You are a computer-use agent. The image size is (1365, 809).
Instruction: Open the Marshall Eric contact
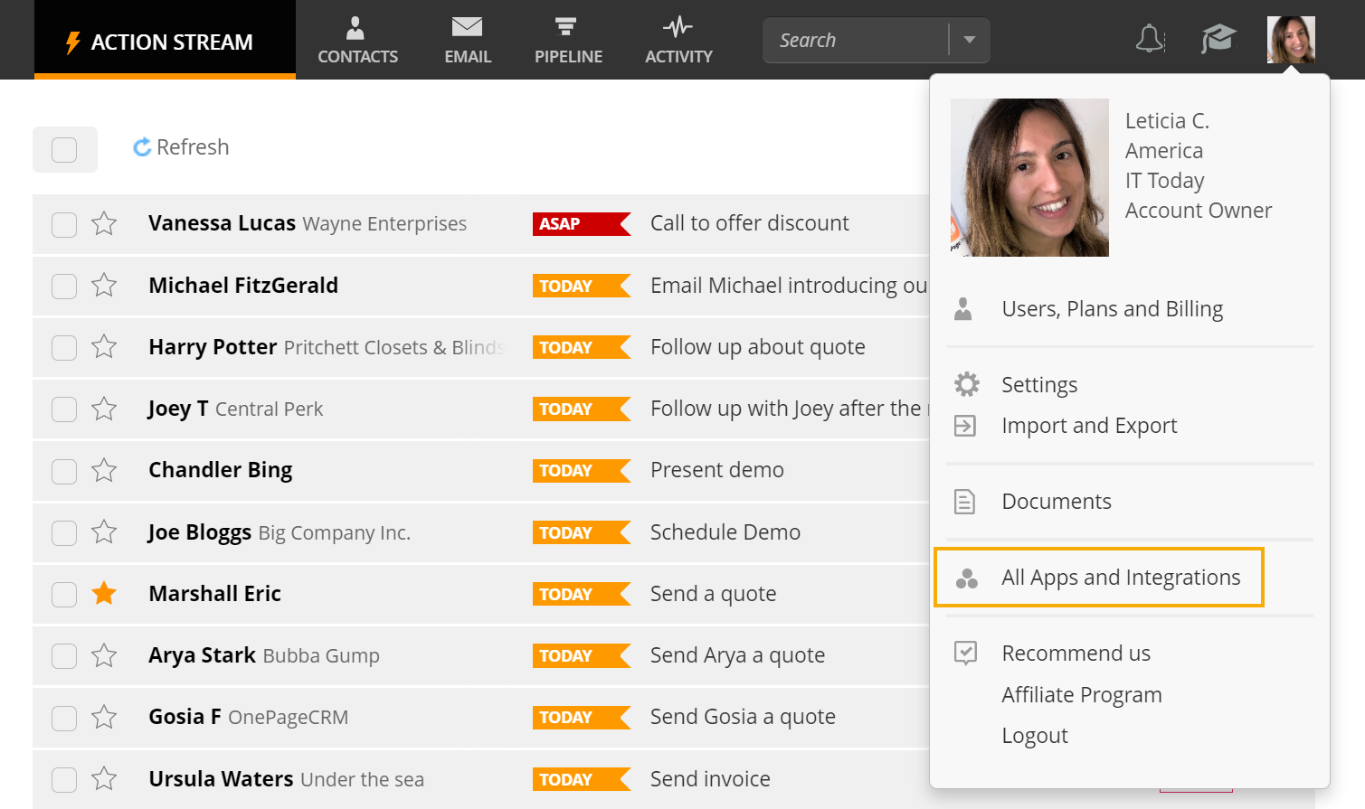(214, 594)
